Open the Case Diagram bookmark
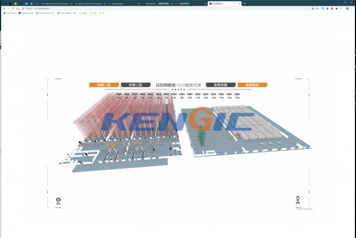The image size is (356, 238). [69, 13]
